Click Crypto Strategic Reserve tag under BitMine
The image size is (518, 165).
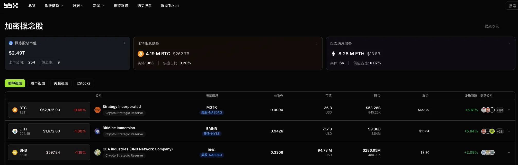click(x=124, y=134)
